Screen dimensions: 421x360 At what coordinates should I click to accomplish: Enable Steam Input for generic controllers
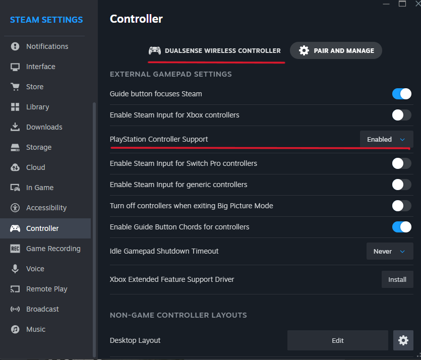[x=402, y=185]
